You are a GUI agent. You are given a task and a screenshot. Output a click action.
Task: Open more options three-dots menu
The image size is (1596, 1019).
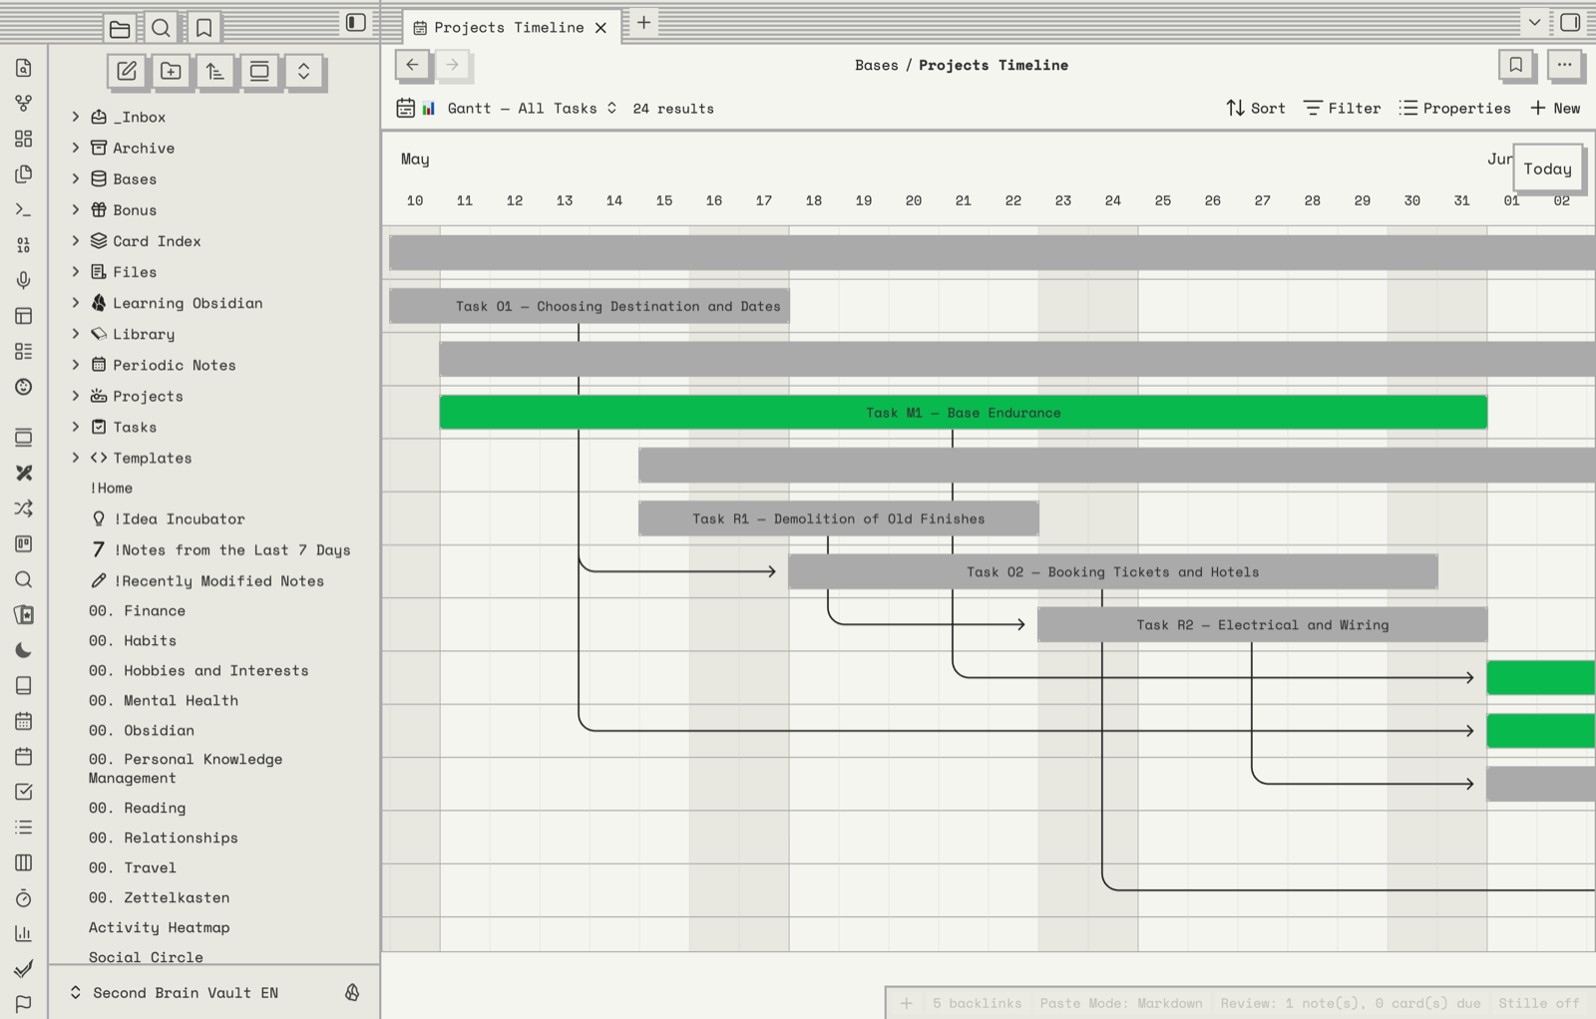coord(1564,65)
